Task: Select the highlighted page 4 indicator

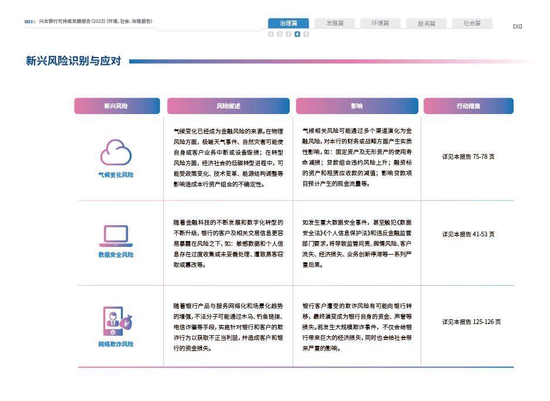Action: tap(297, 34)
